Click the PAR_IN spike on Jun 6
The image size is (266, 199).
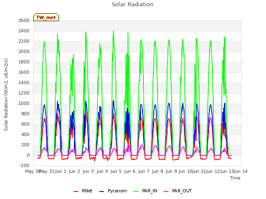[128, 33]
